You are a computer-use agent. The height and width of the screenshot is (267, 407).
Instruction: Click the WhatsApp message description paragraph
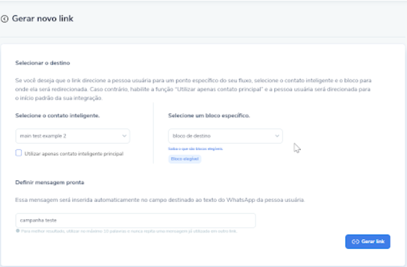point(160,199)
